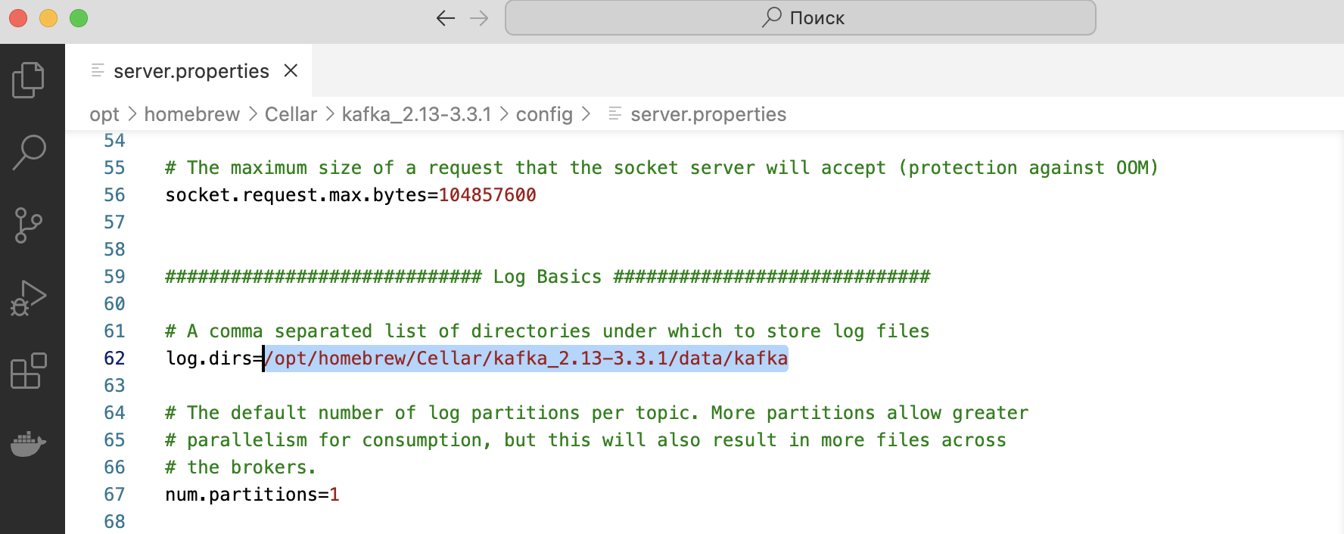The height and width of the screenshot is (534, 1344).
Task: Click line number 62 in the gutter
Action: 114,358
